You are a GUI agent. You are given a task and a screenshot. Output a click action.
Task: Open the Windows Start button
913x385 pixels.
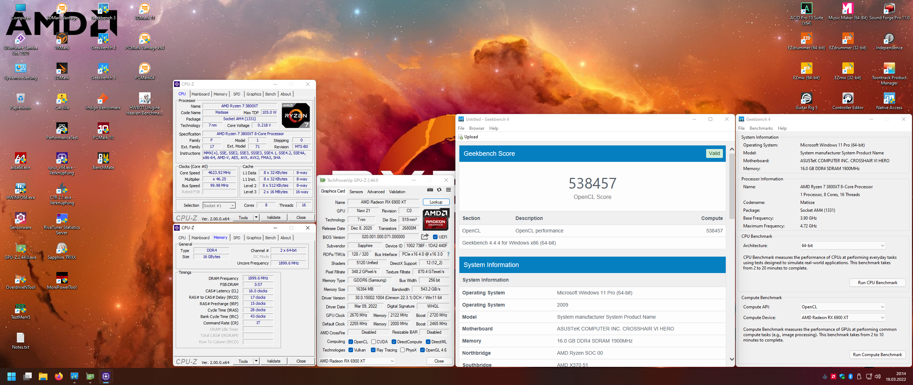pyautogui.click(x=11, y=376)
